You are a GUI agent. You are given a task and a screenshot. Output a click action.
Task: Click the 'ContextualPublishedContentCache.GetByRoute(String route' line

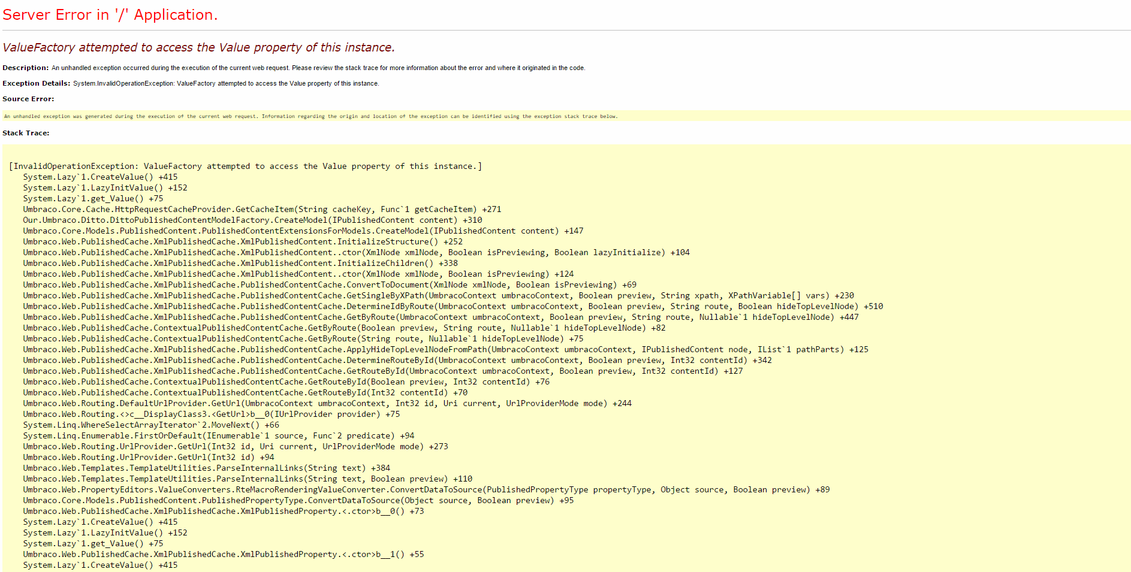point(303,339)
